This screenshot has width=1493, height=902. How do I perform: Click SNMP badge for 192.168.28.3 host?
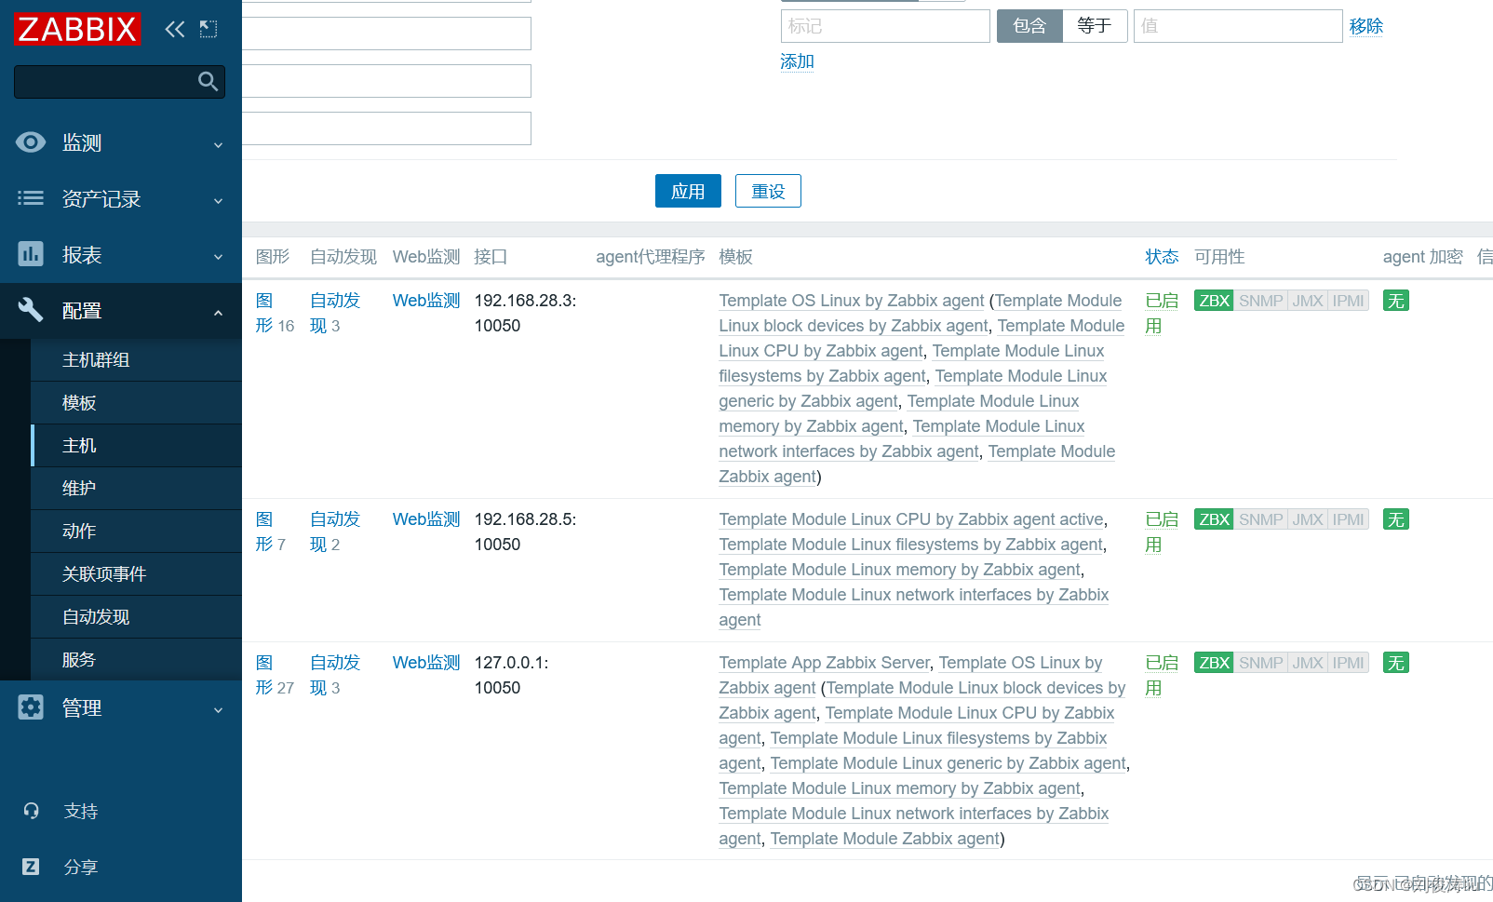pos(1260,301)
